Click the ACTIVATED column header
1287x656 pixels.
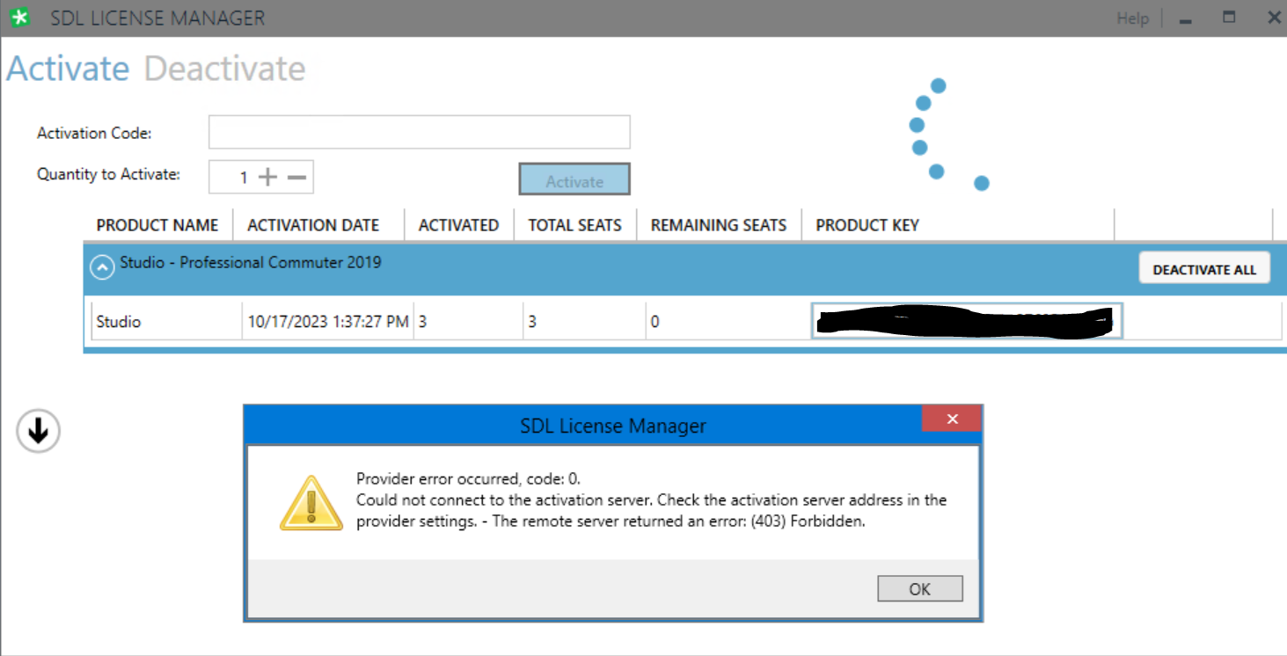point(458,225)
